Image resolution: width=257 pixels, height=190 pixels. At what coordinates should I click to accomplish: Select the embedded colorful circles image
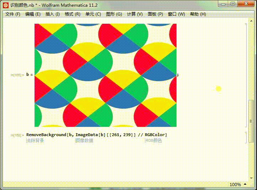pos(105,75)
